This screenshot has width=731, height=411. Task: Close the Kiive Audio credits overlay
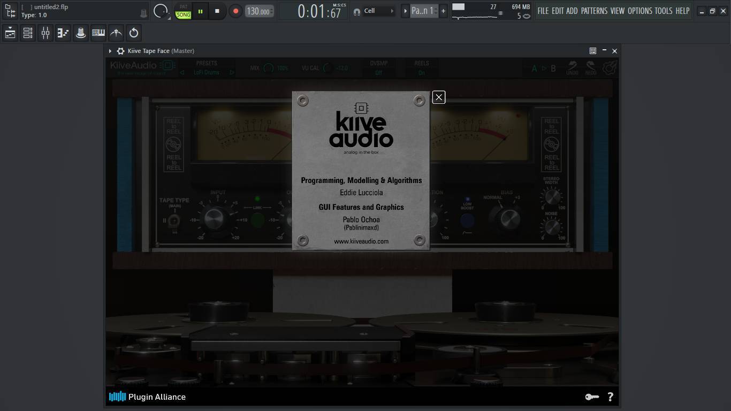click(x=439, y=97)
